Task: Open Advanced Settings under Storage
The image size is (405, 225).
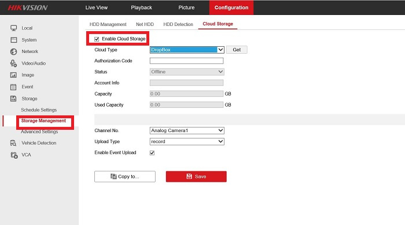Action: (39, 132)
